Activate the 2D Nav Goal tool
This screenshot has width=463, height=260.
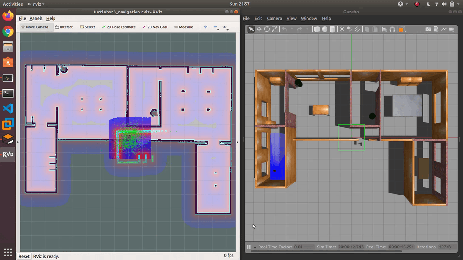click(155, 27)
